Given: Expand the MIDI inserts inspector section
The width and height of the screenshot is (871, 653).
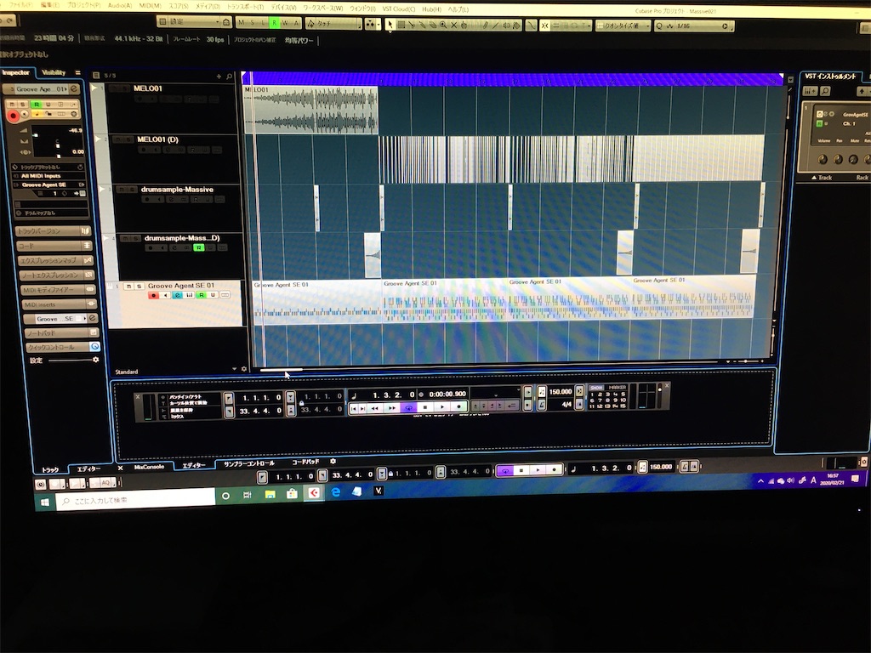Looking at the screenshot, I should (60, 304).
